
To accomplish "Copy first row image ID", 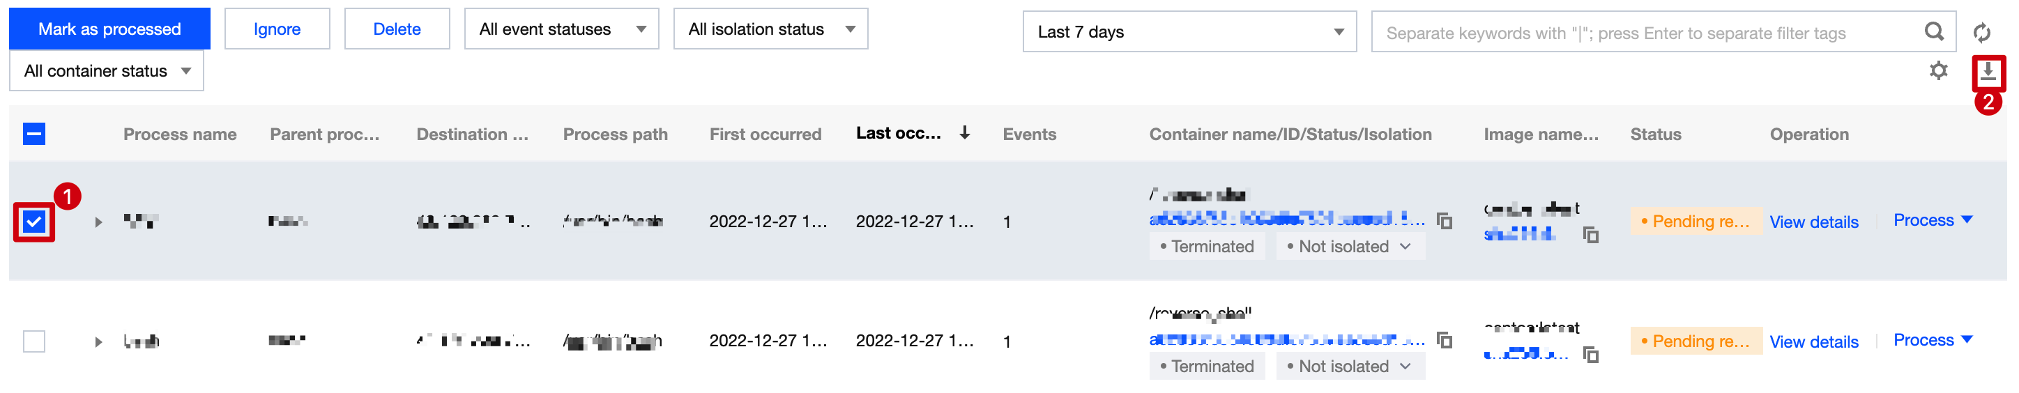I will 1590,235.
